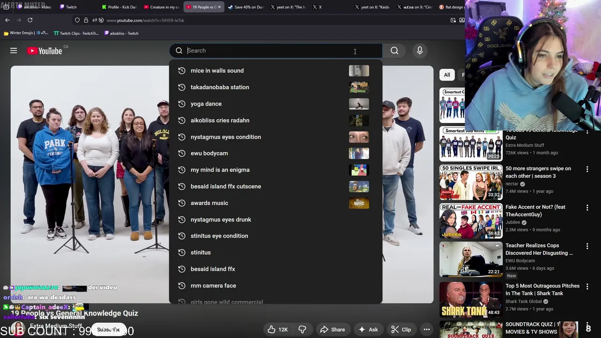601x338 pixels.
Task: Open options for 'Teacher Realizes Cops' video
Action: point(587,246)
